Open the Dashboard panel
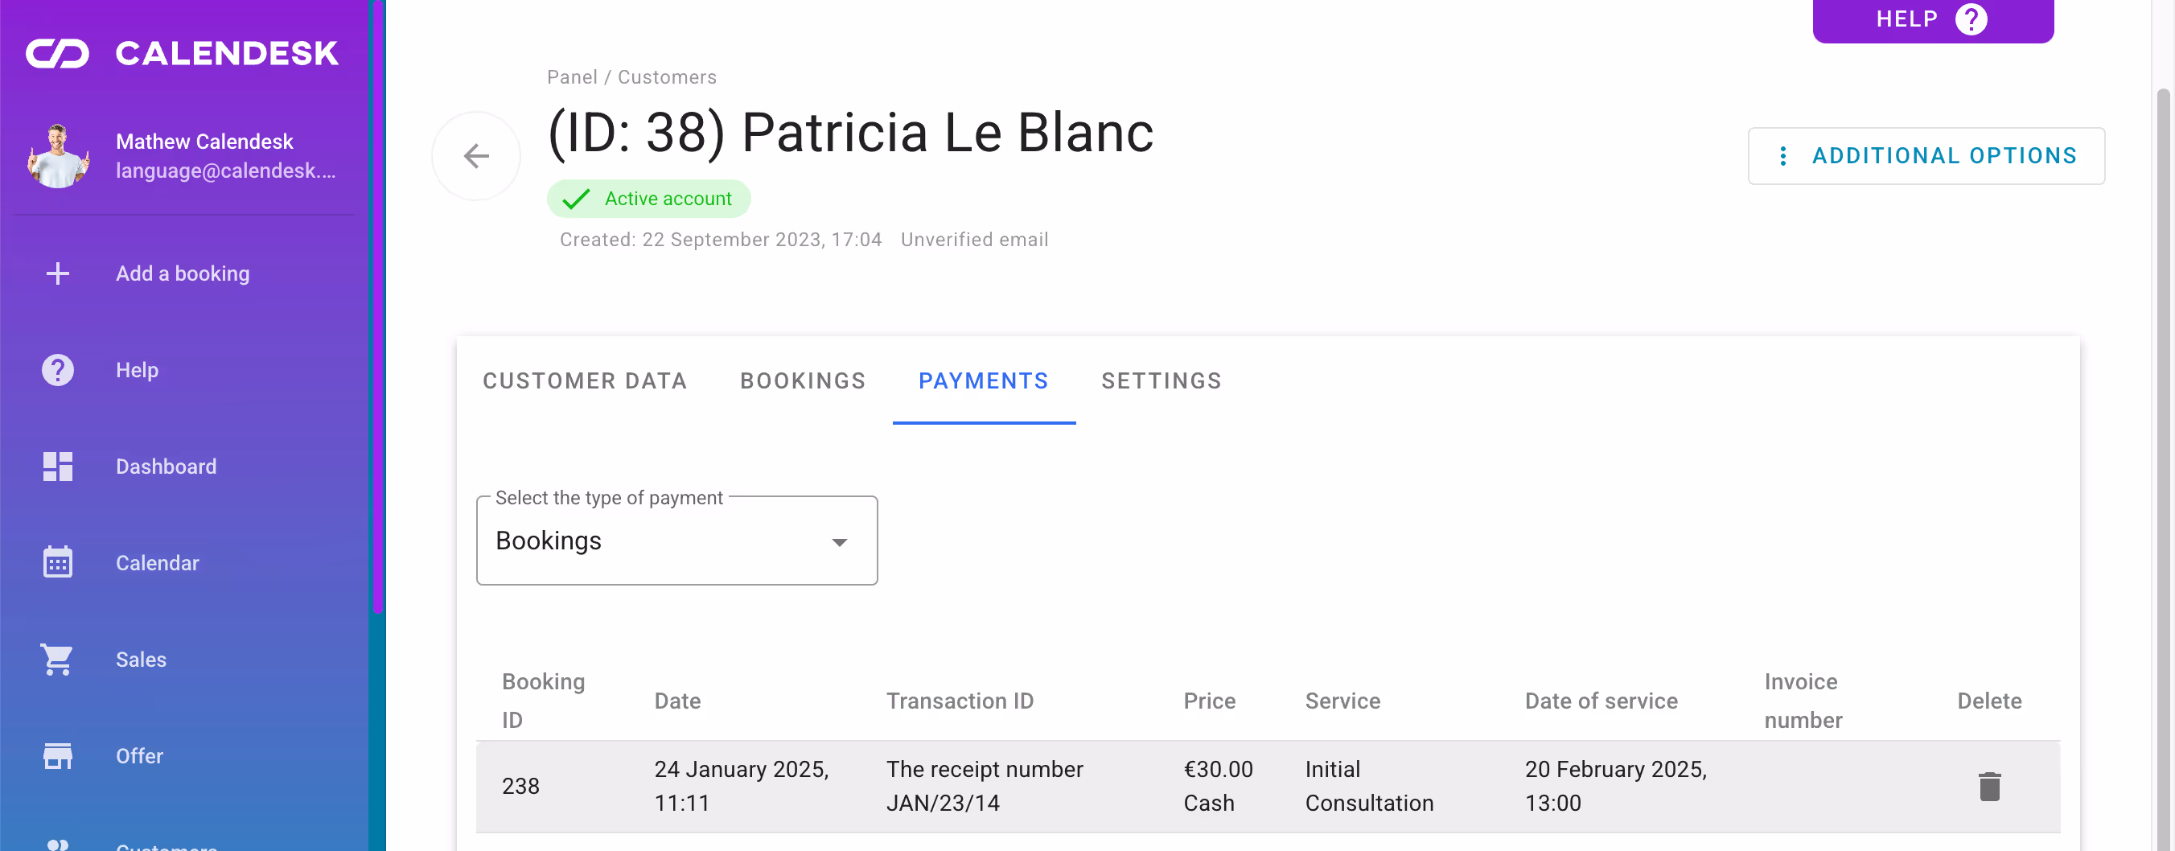2175x851 pixels. [166, 466]
